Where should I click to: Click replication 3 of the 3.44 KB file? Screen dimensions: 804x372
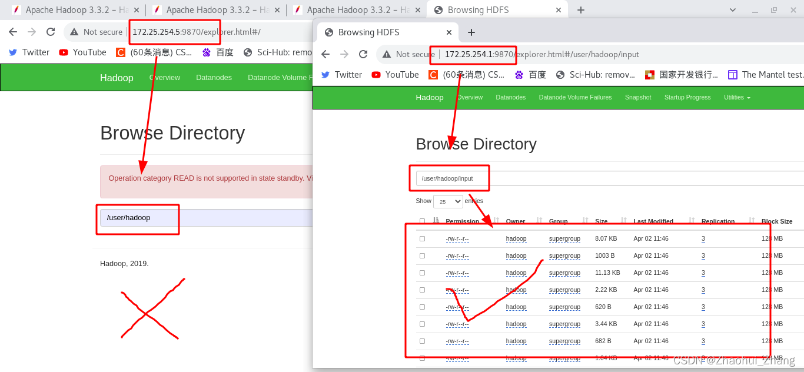[703, 324]
